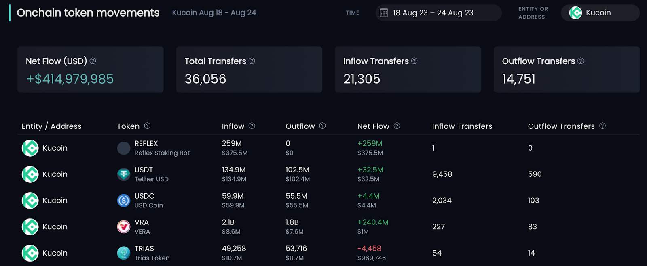The image size is (647, 266).
Task: Open Kucoin entity link in USDT row
Action: point(55,174)
